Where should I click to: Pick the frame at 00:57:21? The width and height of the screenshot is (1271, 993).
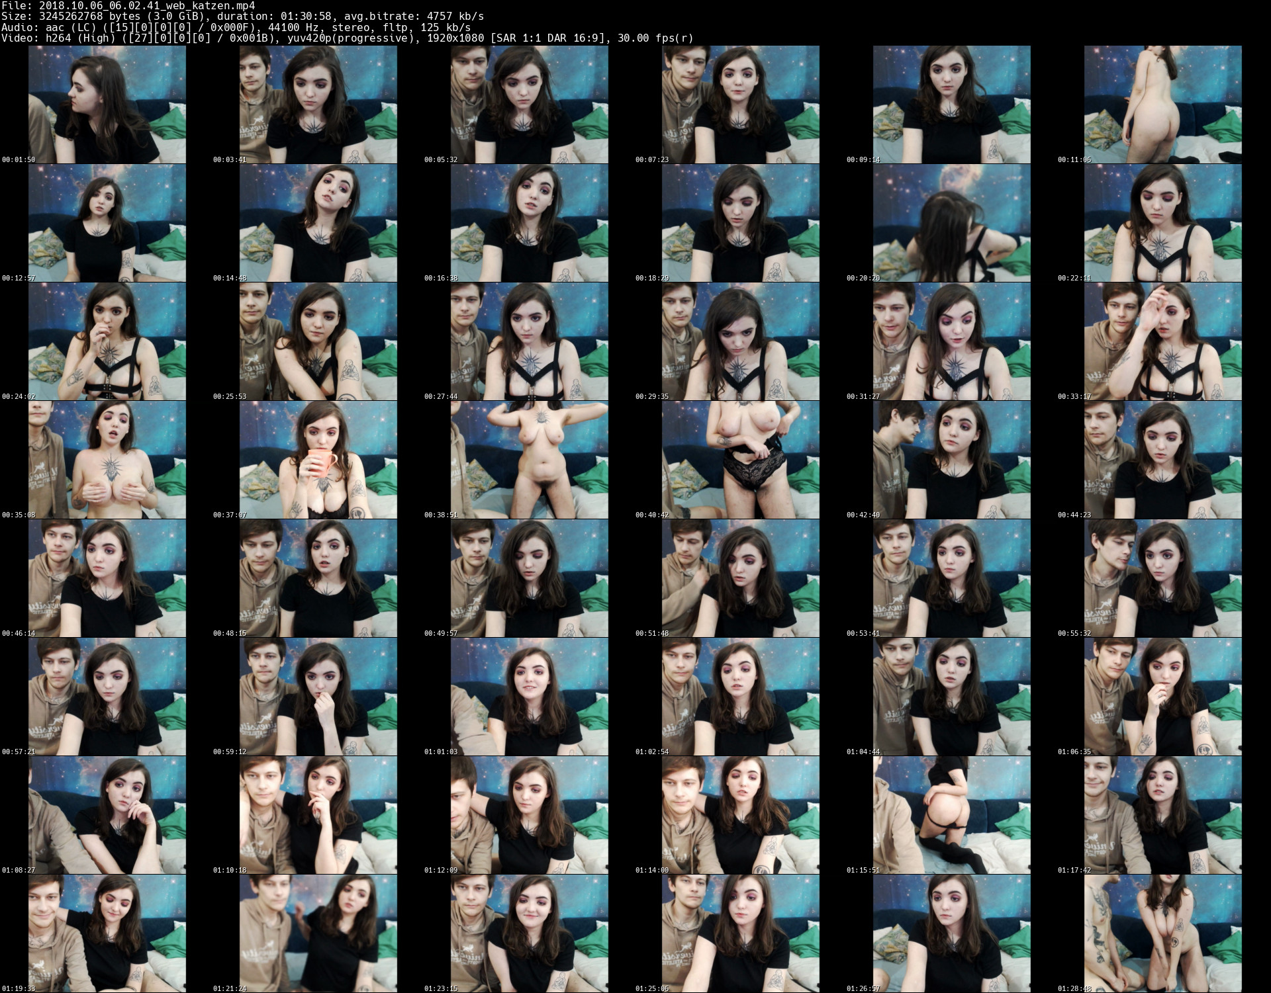coord(107,697)
